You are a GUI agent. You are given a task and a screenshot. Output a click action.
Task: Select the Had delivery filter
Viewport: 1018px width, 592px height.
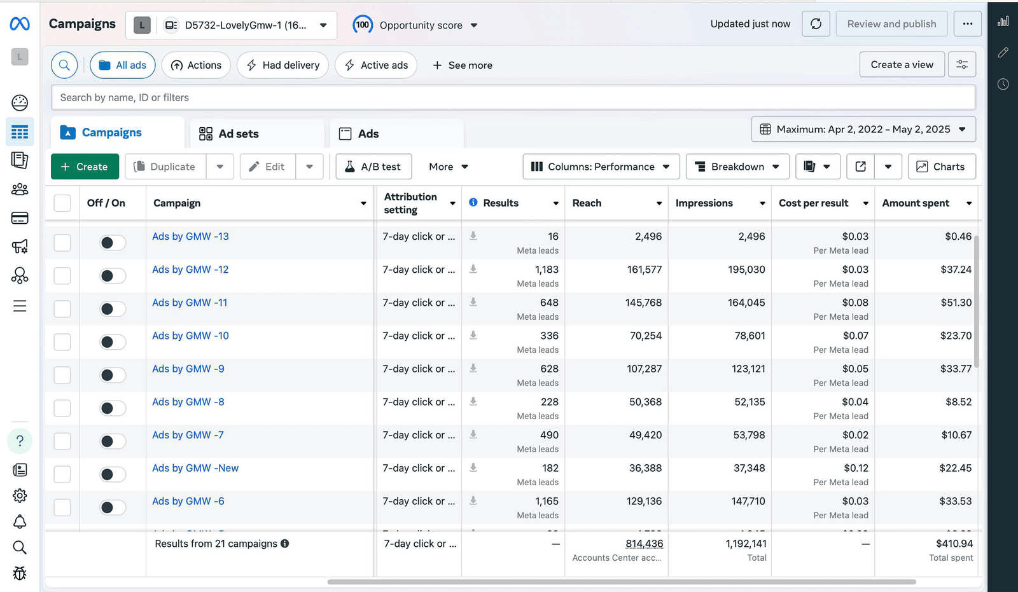282,65
